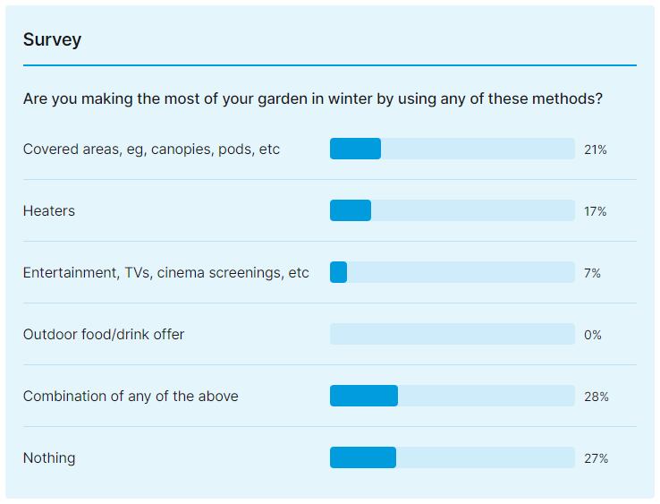Click the empty Outdoor food/drink offer bar
660x504 pixels.
tap(452, 335)
